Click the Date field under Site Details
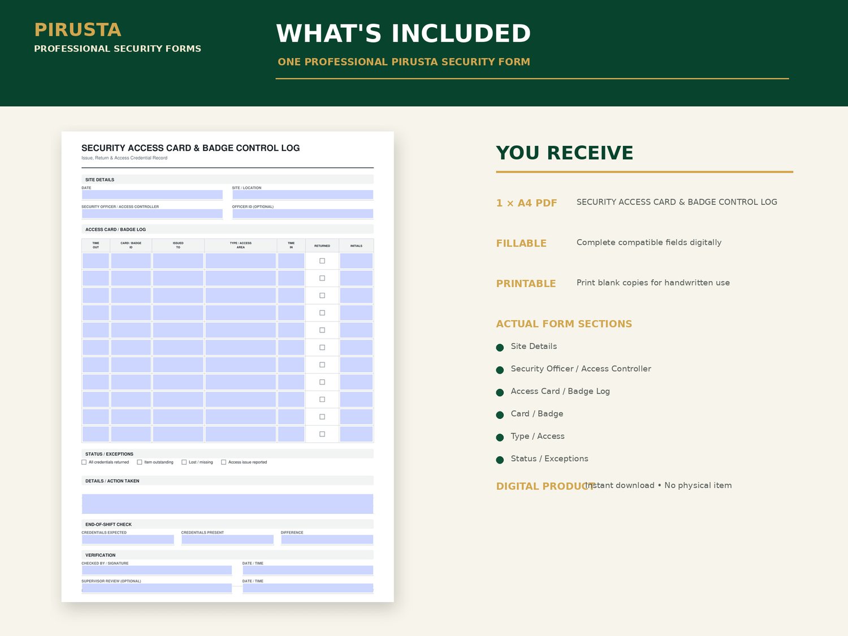Image resolution: width=848 pixels, height=636 pixels. (x=152, y=194)
